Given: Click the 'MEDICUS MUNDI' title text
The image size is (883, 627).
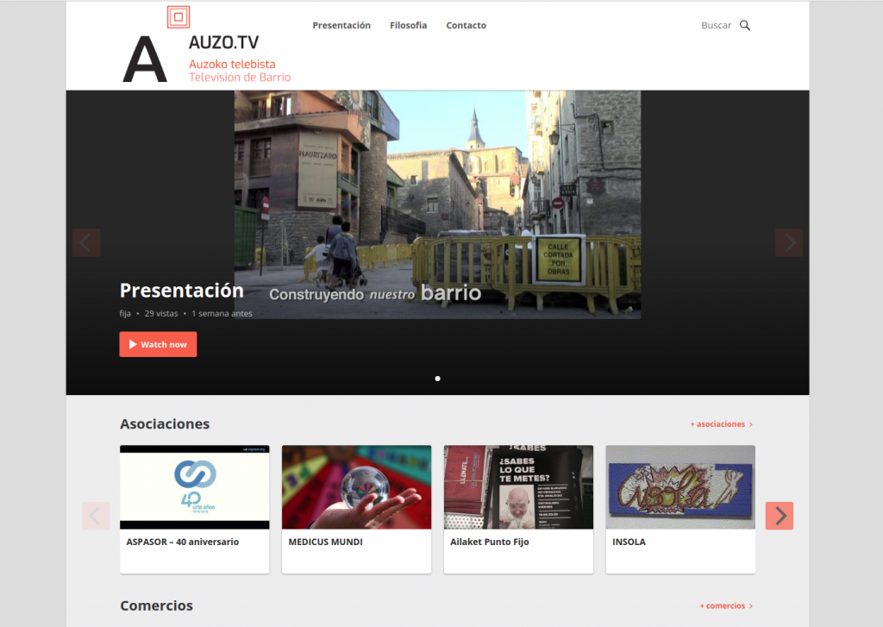Looking at the screenshot, I should [325, 542].
